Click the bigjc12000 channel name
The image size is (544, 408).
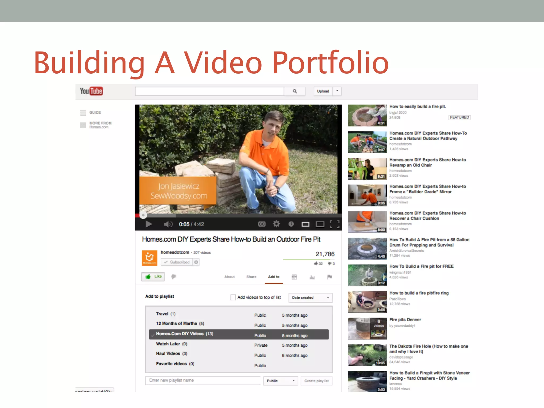pyautogui.click(x=398, y=113)
